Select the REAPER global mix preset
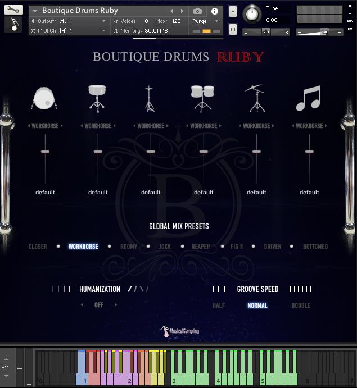 (x=201, y=247)
